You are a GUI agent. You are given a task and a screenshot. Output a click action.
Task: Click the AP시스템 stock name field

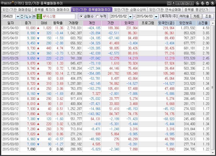click(x=59, y=16)
